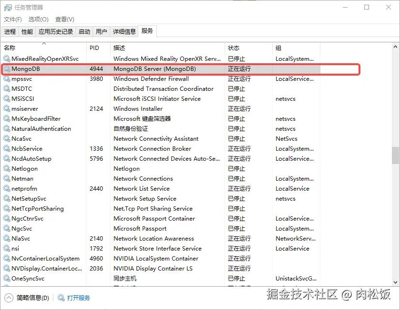Open the 查看(V) menu

65,19
